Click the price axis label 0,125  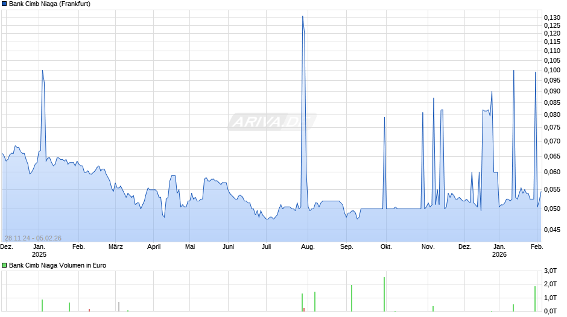coord(552,25)
